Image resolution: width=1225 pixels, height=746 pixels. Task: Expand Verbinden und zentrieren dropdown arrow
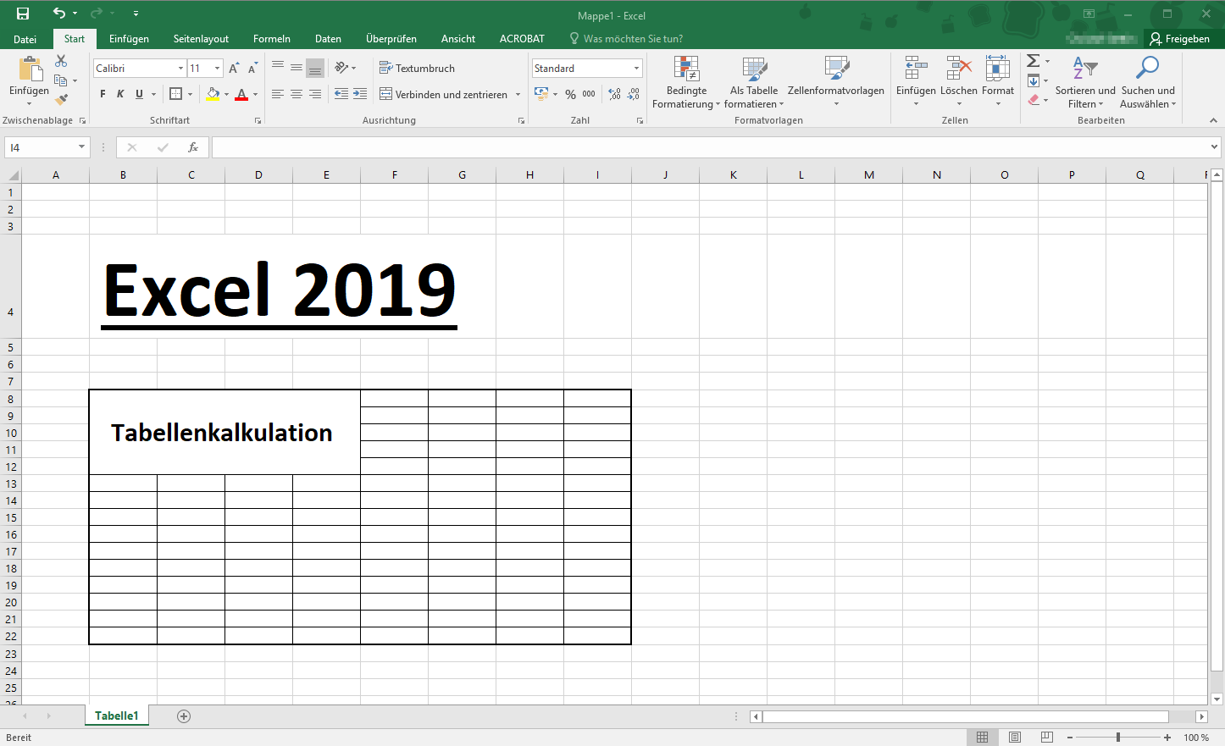click(518, 94)
